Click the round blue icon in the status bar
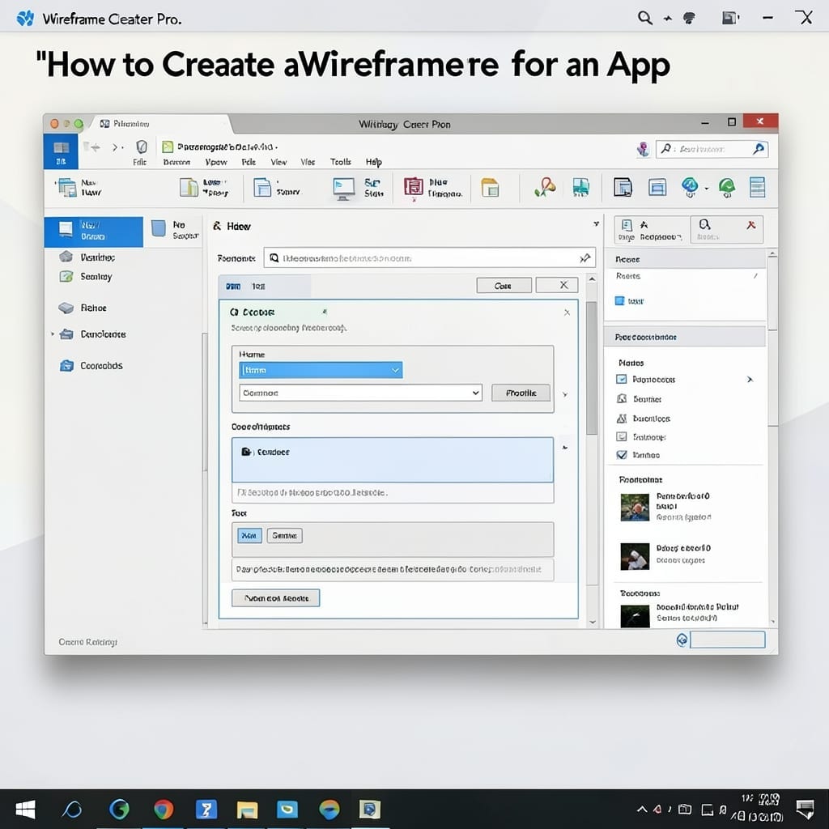829x829 pixels. [x=682, y=640]
